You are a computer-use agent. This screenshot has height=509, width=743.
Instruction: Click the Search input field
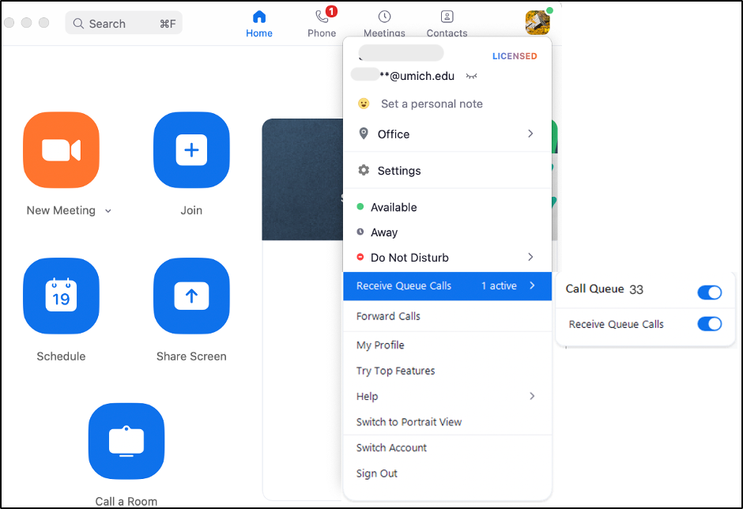click(x=124, y=24)
